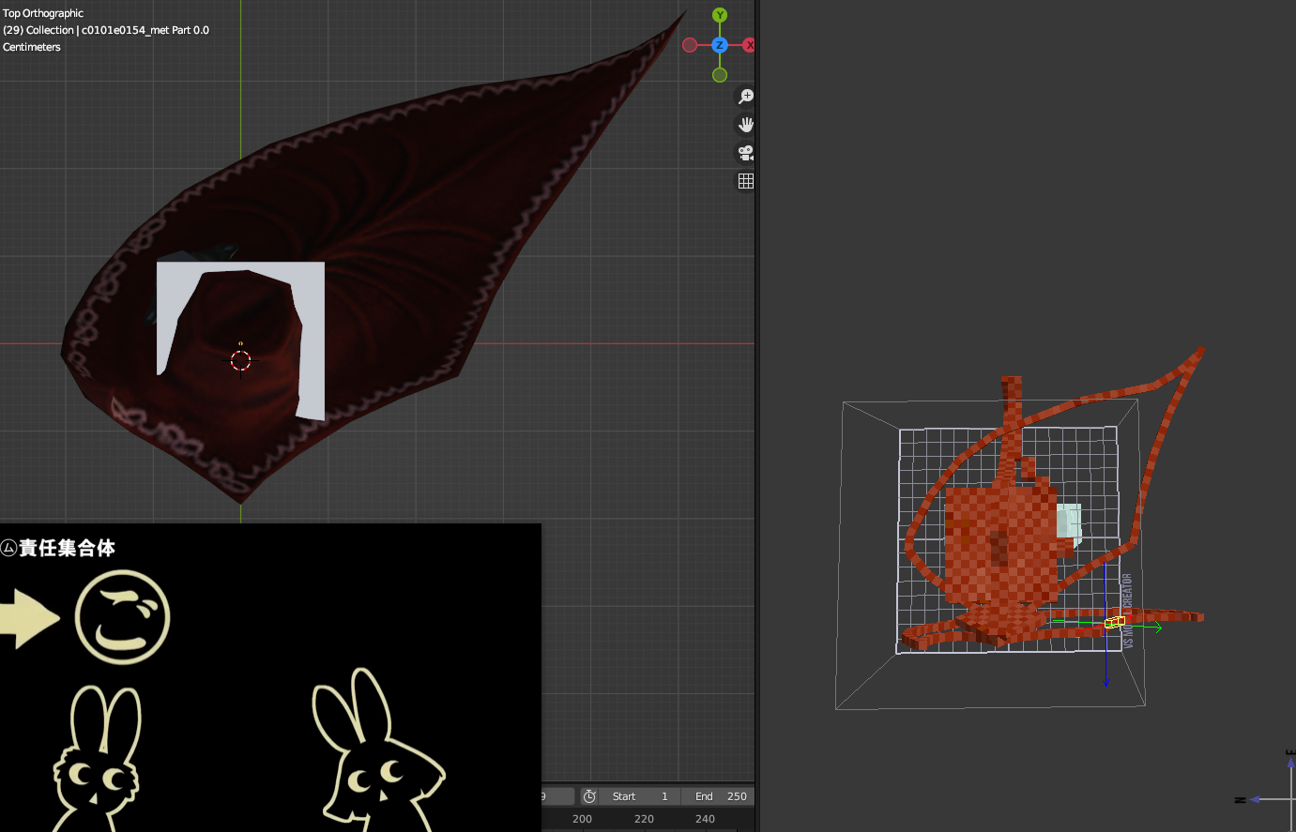1296x832 pixels.
Task: Click the hand pan view icon
Action: pos(746,125)
